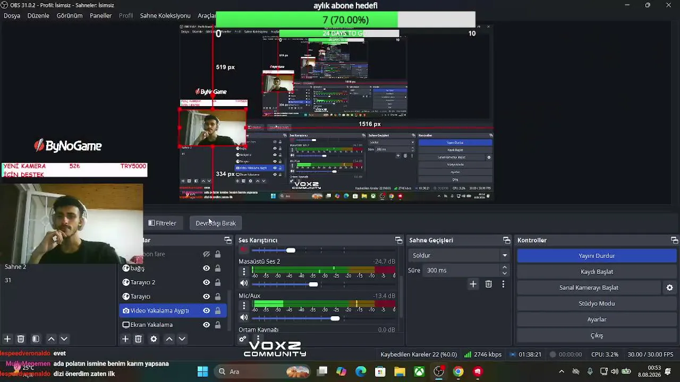Add a scene transition with the plus icon
Image resolution: width=680 pixels, height=382 pixels.
(x=473, y=284)
